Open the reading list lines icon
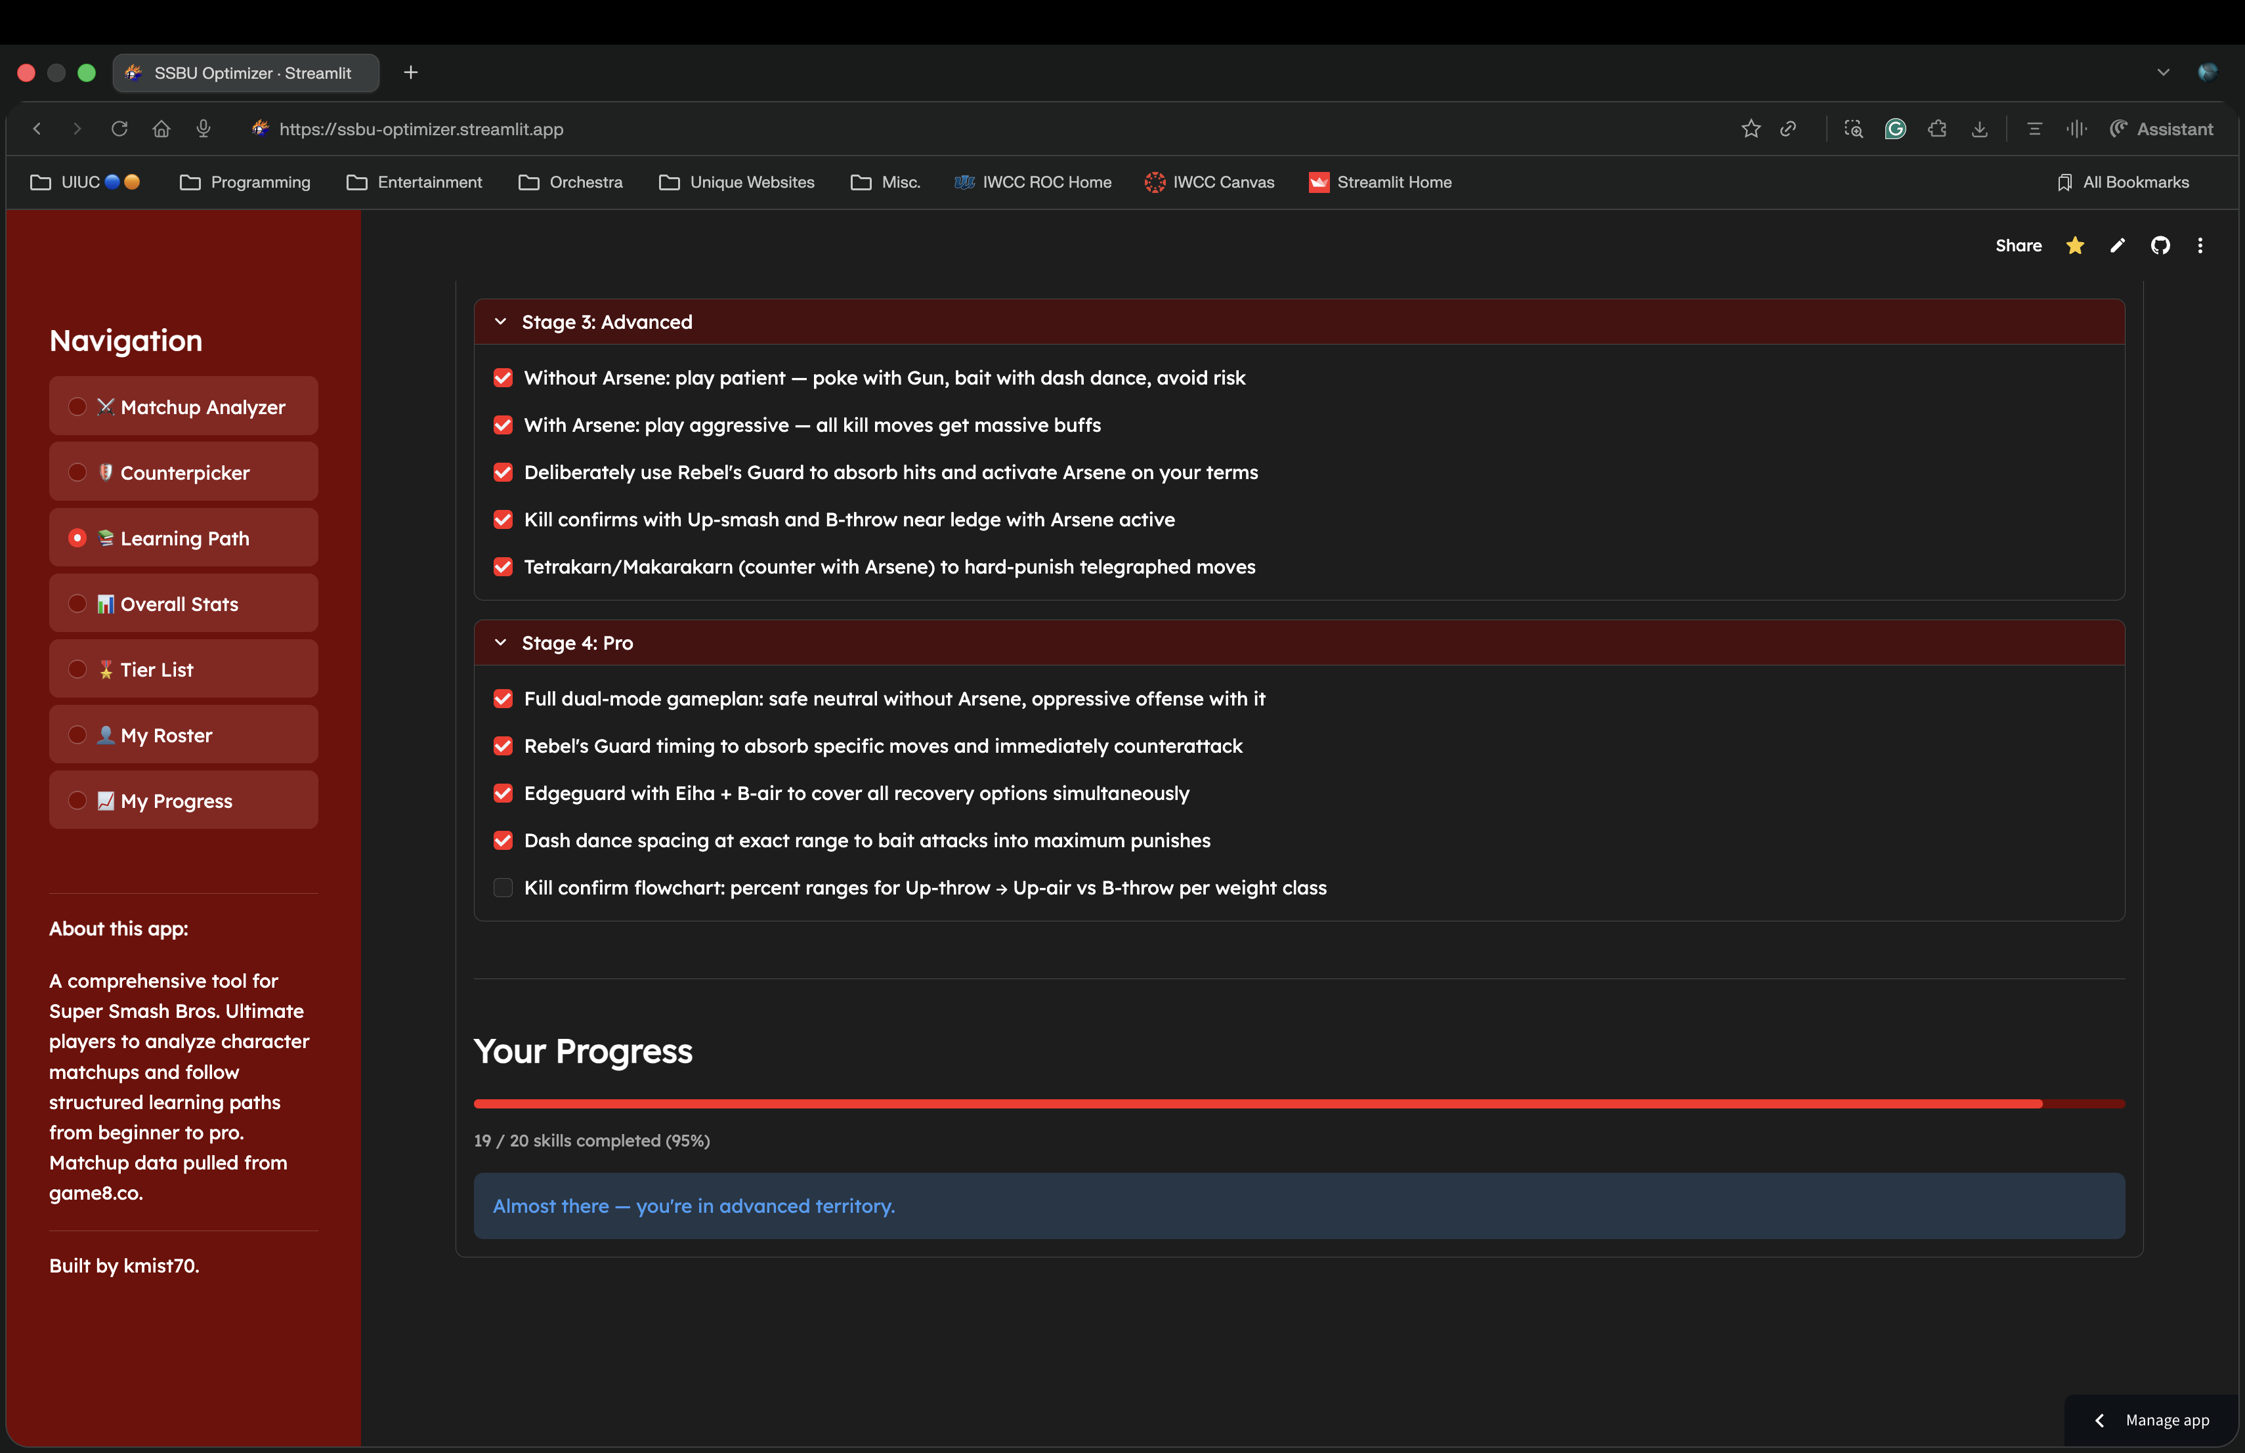Image resolution: width=2245 pixels, height=1453 pixels. tap(2034, 129)
